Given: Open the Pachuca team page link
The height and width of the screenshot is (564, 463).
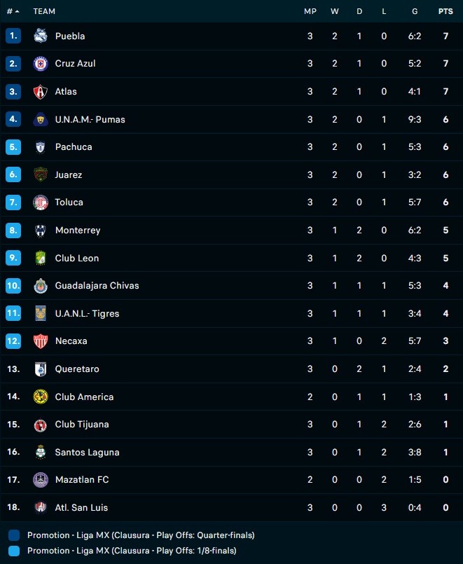Looking at the screenshot, I should pyautogui.click(x=74, y=147).
